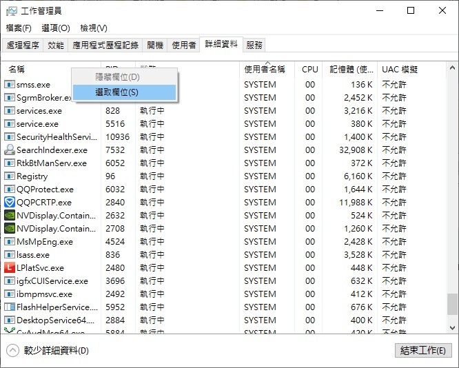Click SYSTEM user in the ibmpmsvc.exe row
The width and height of the screenshot is (459, 368).
pos(260,294)
